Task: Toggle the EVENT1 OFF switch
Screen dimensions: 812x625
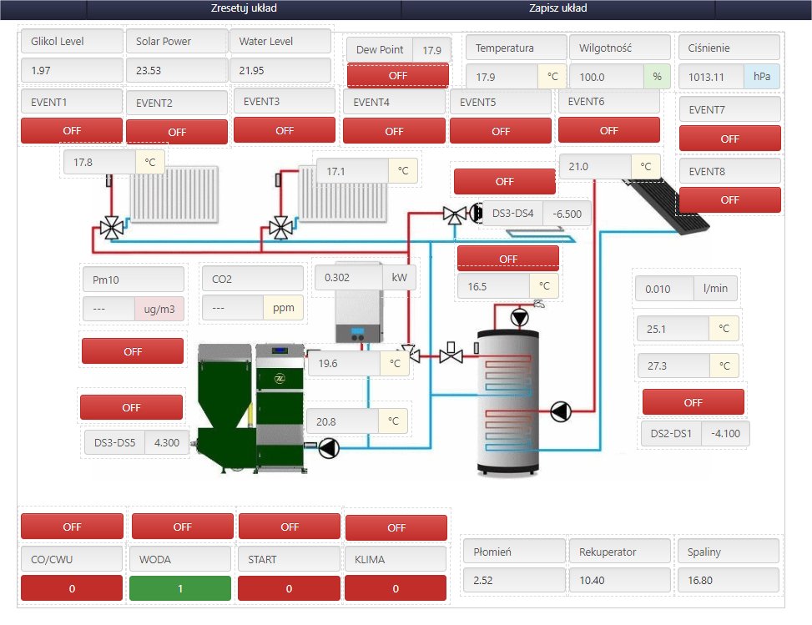Action: [71, 130]
